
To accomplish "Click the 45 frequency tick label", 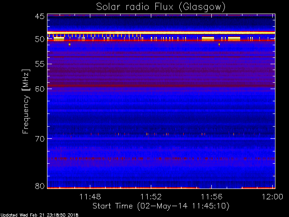I will click(x=40, y=16).
